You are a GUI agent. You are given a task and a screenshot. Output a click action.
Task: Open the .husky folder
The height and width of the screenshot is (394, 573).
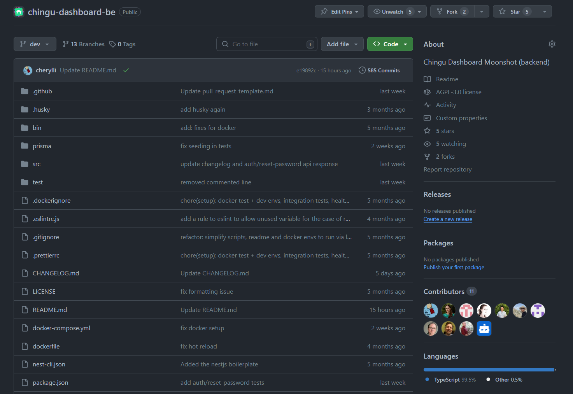(x=41, y=109)
